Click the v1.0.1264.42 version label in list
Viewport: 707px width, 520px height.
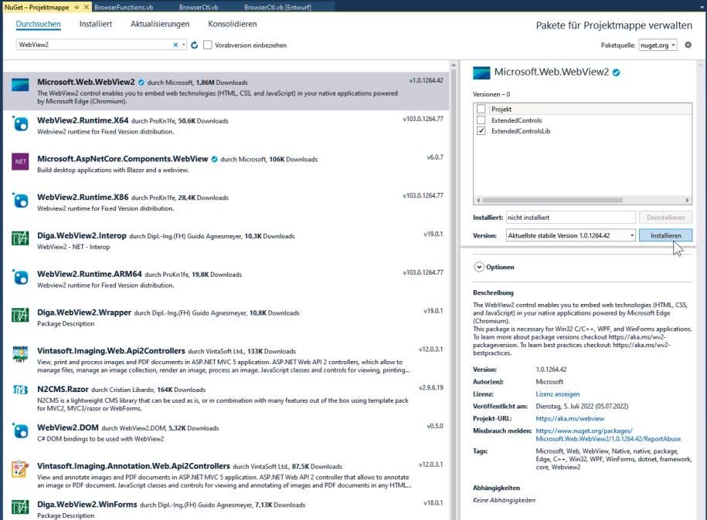pyautogui.click(x=426, y=80)
